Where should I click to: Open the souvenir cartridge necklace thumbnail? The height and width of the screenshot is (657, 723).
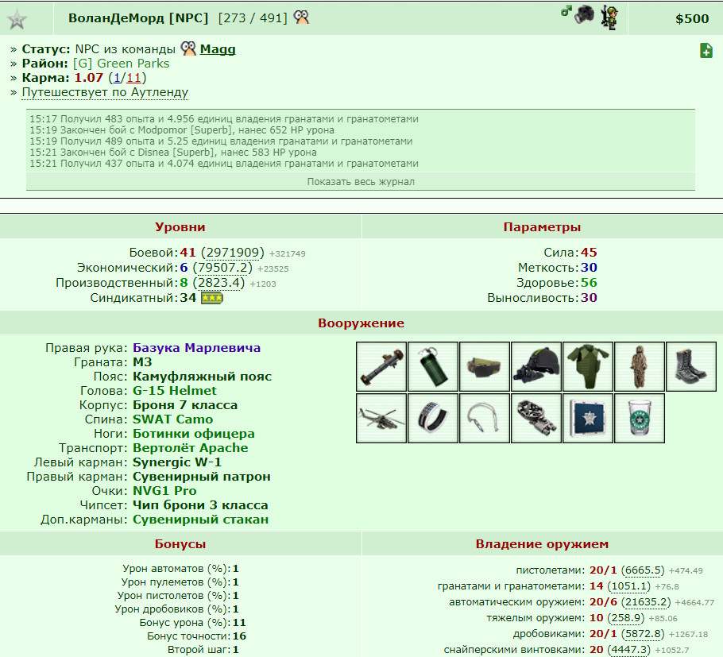(x=485, y=418)
